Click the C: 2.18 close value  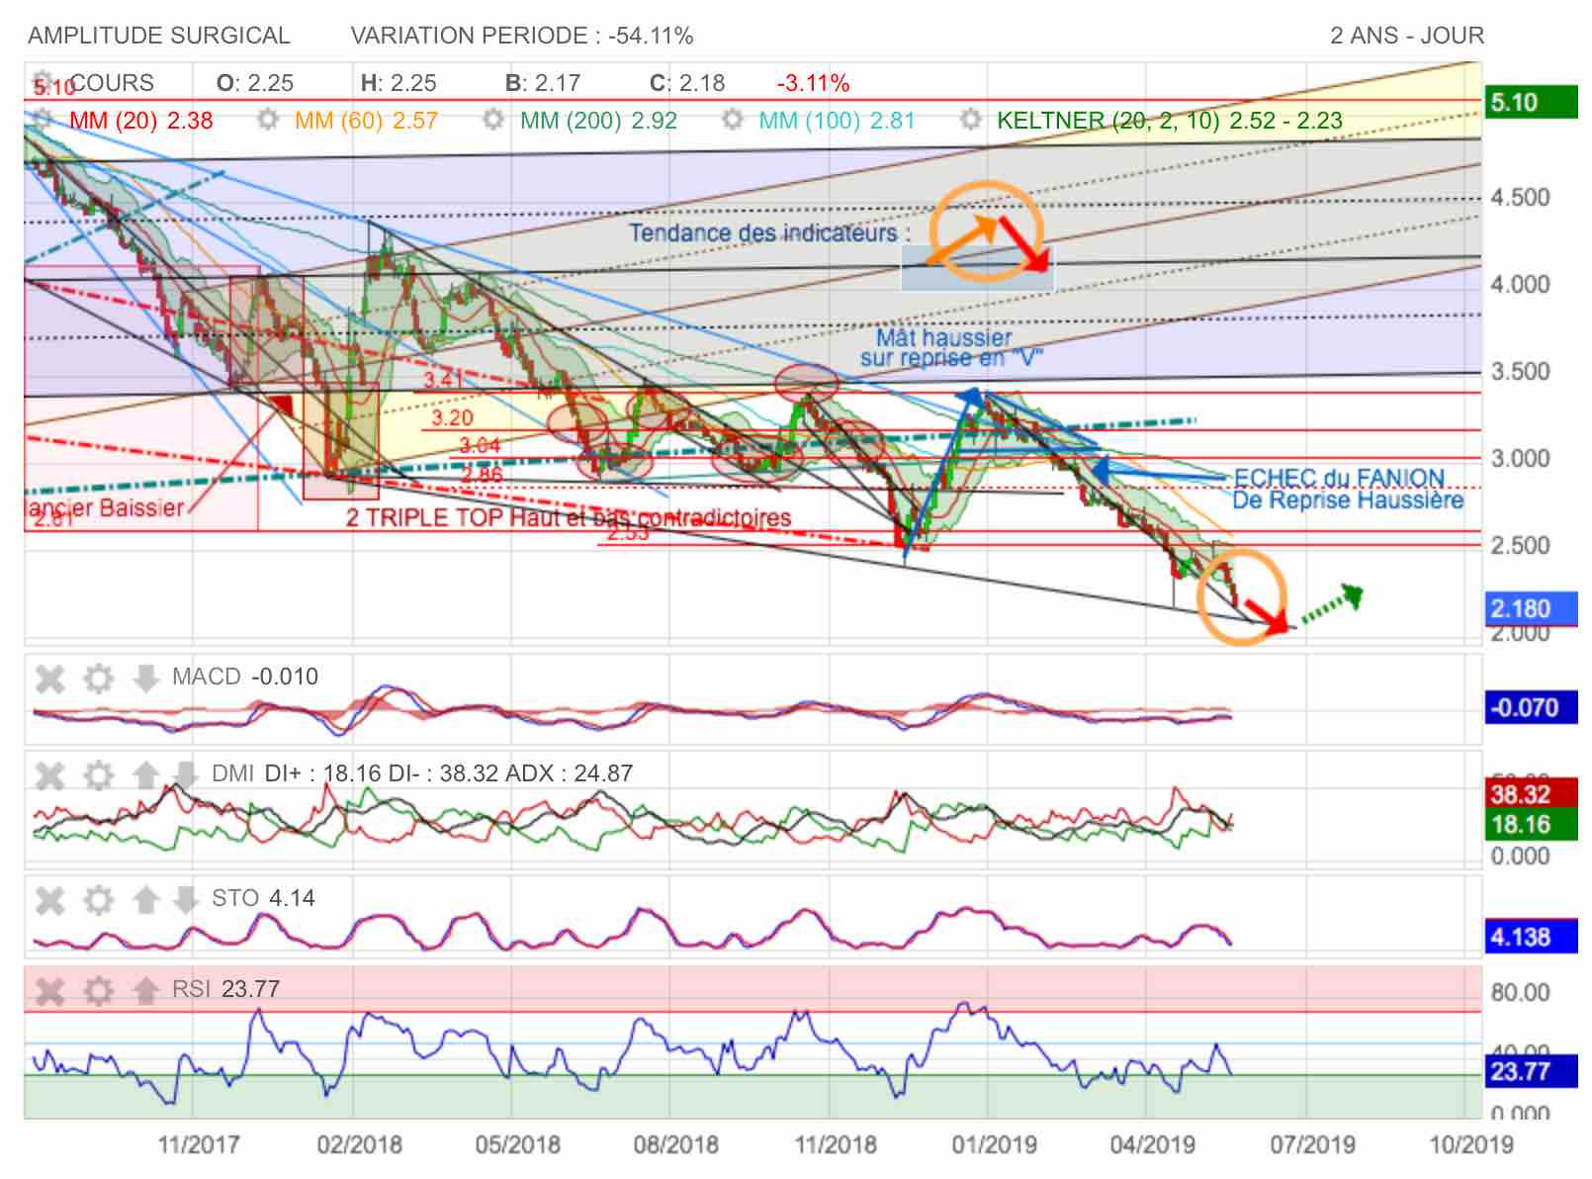[x=687, y=83]
